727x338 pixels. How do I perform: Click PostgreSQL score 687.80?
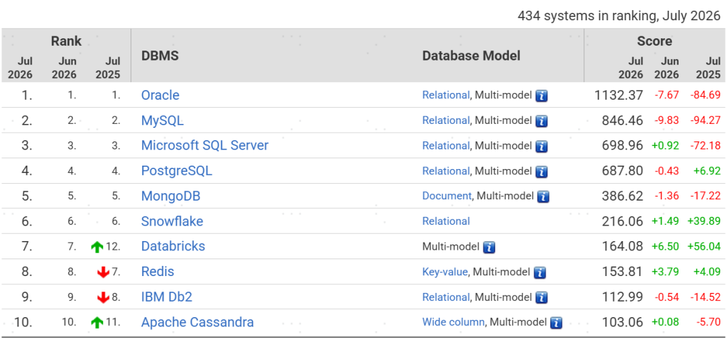click(623, 170)
